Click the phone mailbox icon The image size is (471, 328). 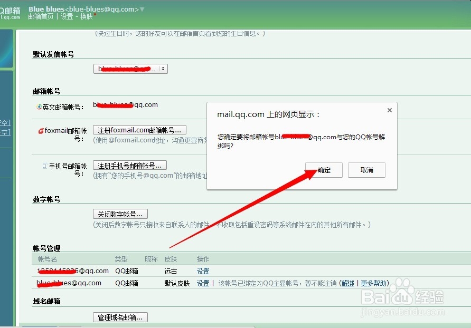tap(45, 166)
